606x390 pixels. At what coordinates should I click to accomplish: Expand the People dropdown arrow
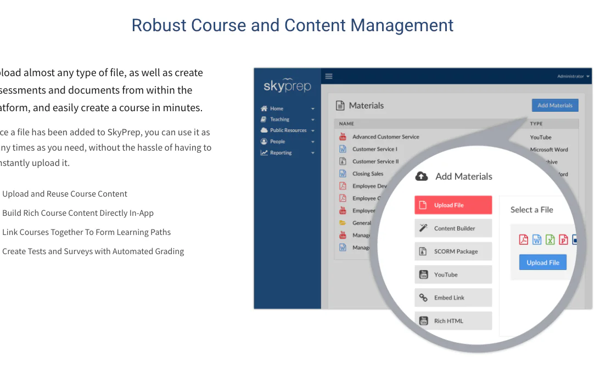click(313, 141)
